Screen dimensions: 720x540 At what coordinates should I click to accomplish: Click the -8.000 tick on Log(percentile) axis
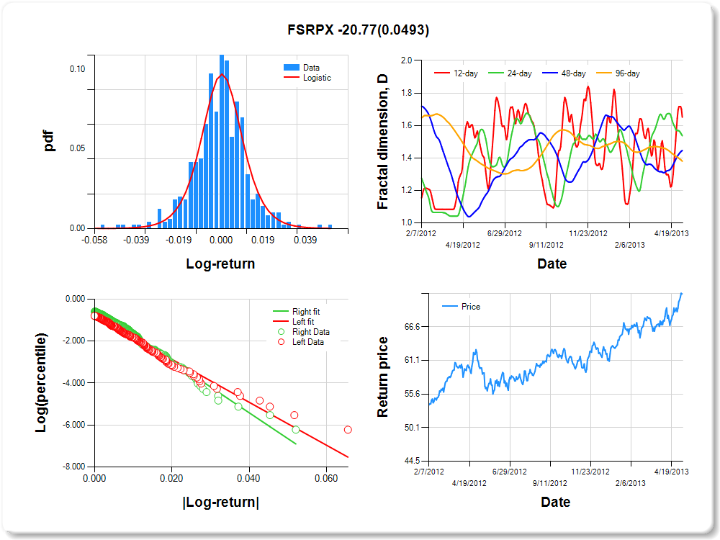(74, 467)
